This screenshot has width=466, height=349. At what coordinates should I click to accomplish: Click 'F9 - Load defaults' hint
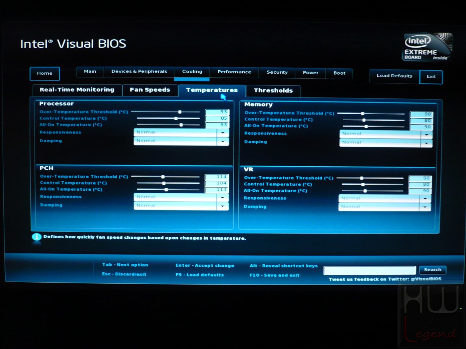200,275
